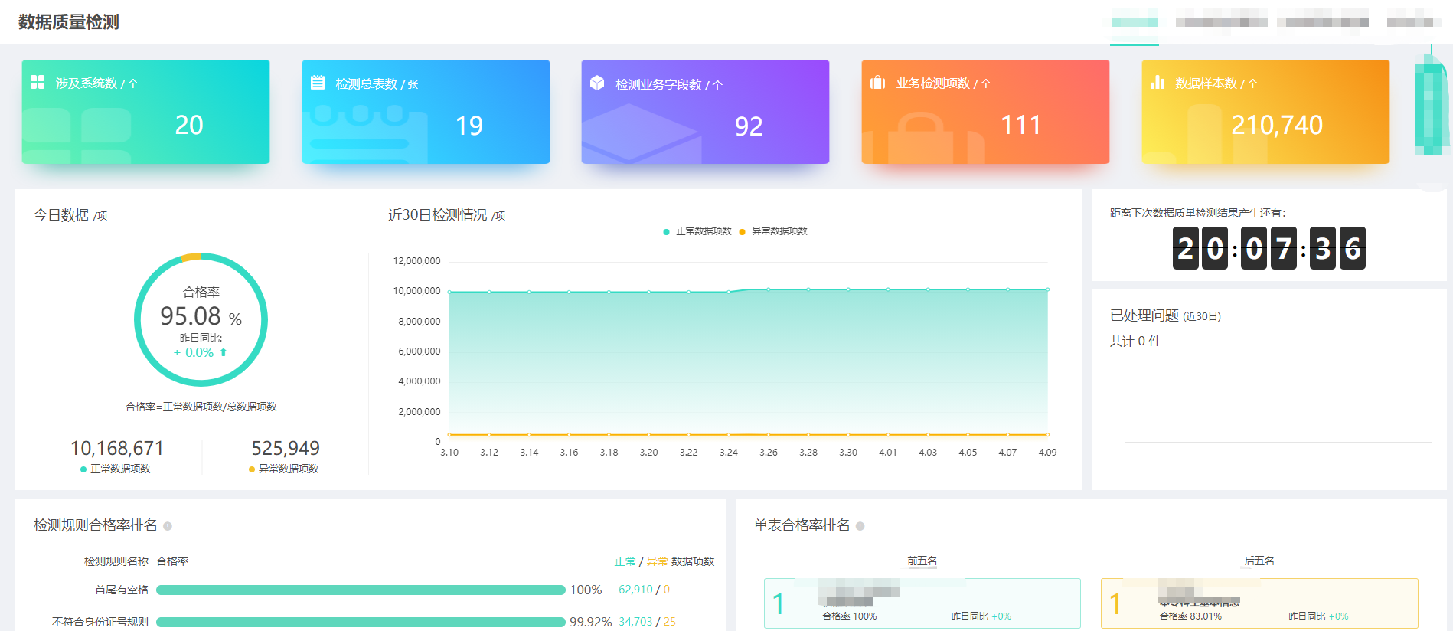Click the 合格率 95.08% donut chart
This screenshot has width=1453, height=631.
(x=201, y=319)
